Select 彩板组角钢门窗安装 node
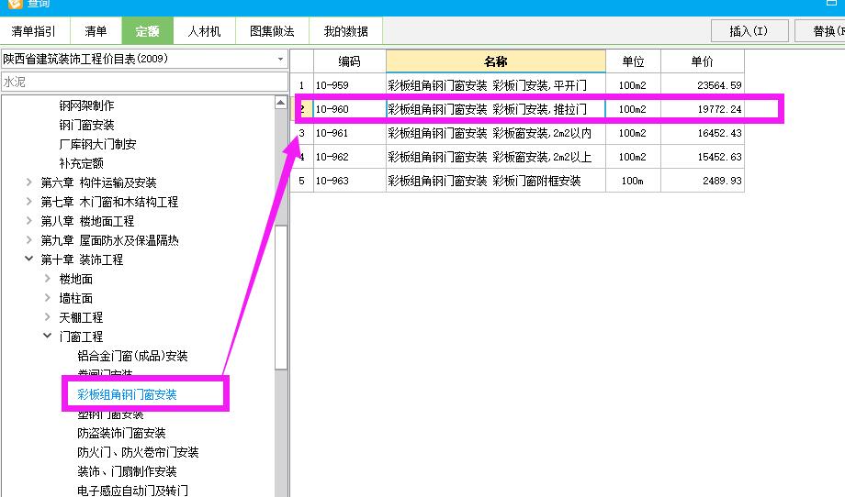Viewport: 845px width, 497px height. coord(127,395)
